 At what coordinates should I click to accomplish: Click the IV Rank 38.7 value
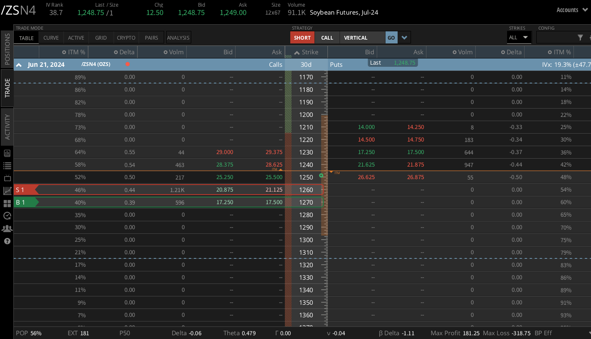56,13
